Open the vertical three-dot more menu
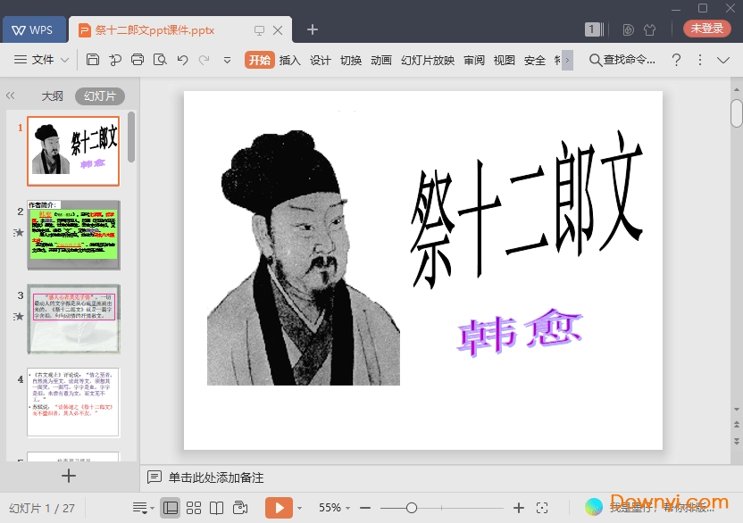Screen dimensions: 743x523 pyautogui.click(x=700, y=60)
